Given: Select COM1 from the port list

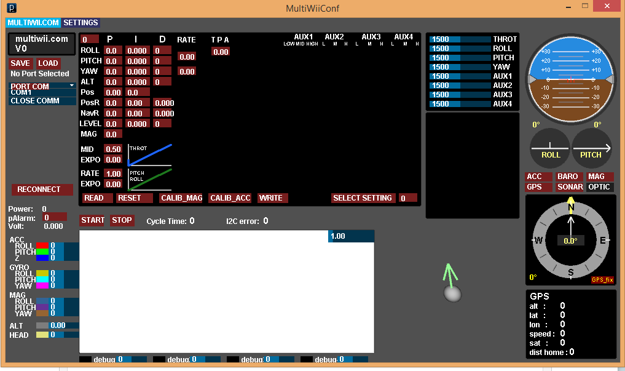Looking at the screenshot, I should tap(41, 93).
